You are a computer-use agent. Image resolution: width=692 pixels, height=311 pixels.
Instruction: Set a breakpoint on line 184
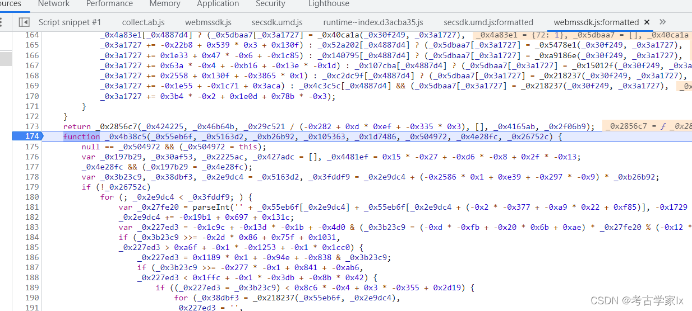32,237
